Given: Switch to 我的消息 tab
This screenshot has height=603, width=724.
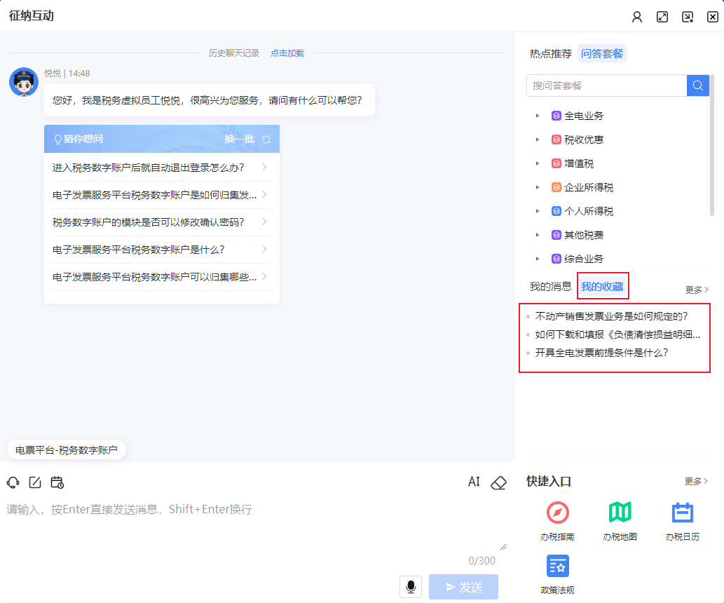Looking at the screenshot, I should click(x=550, y=287).
